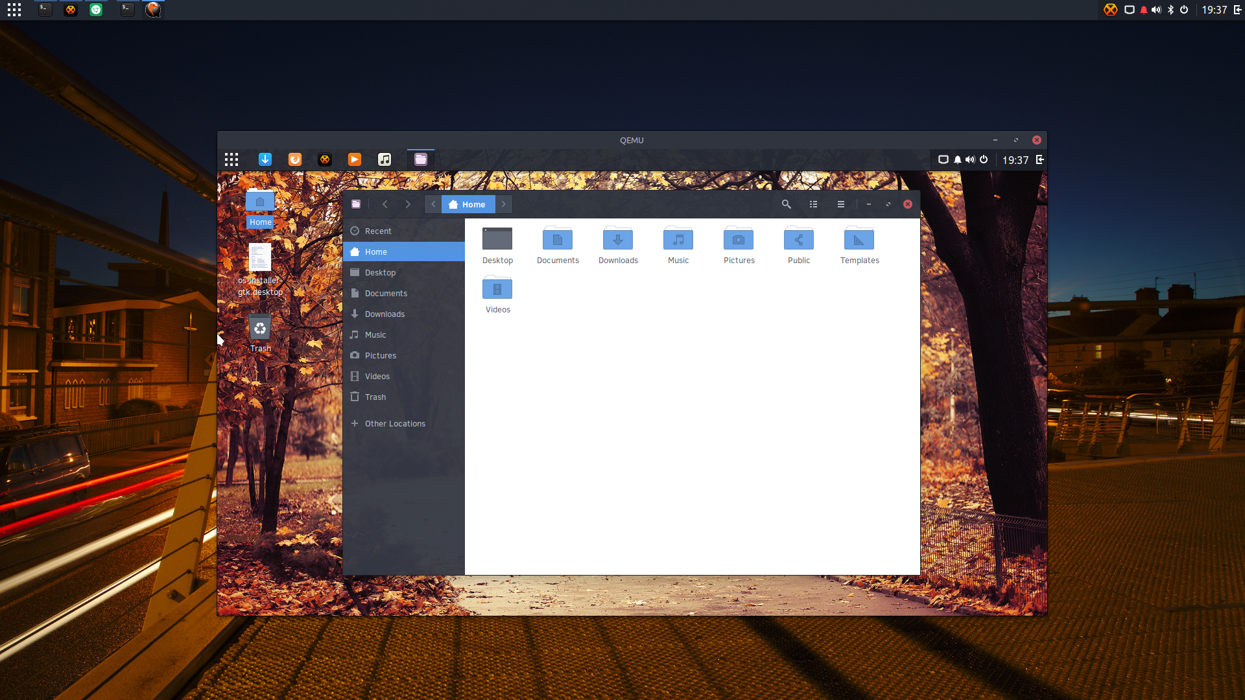Open the file manager hamburger menu
This screenshot has width=1245, height=700.
tap(840, 204)
